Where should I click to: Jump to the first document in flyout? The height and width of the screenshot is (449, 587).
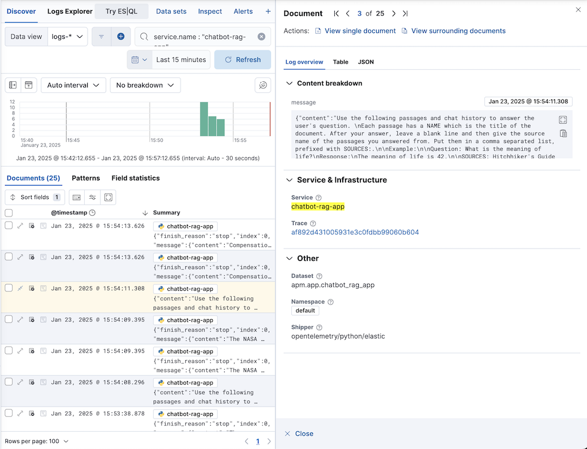click(336, 13)
